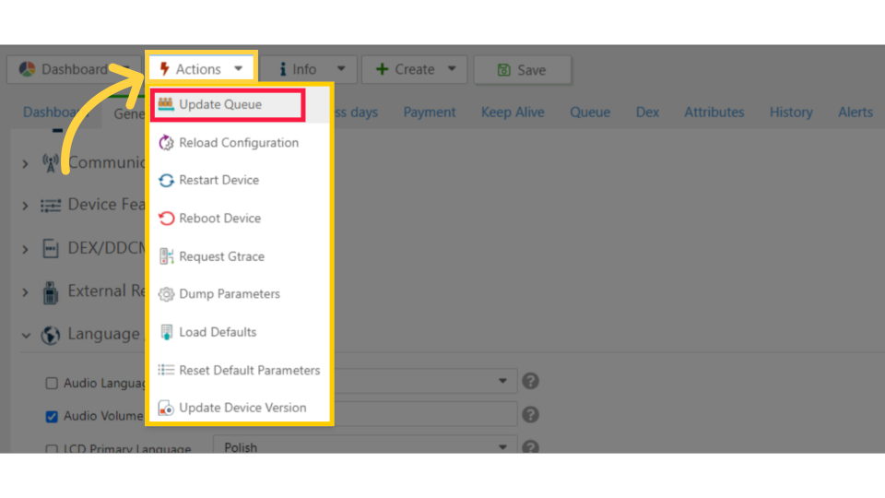Click the Restart Device icon
This screenshot has width=885, height=498.
point(166,181)
